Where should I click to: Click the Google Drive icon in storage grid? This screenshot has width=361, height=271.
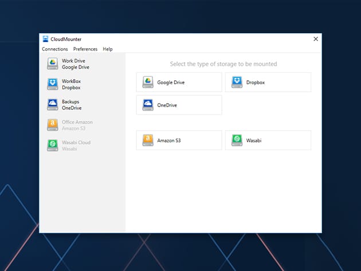click(148, 83)
